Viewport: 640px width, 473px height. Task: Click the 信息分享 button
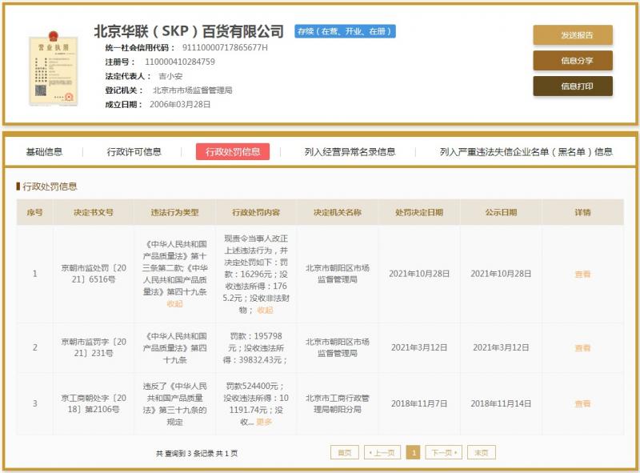pos(573,61)
